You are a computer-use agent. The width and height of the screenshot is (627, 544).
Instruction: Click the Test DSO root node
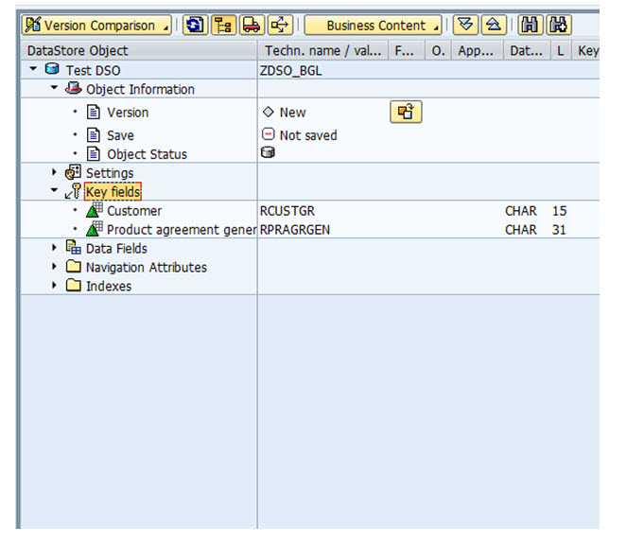(93, 70)
